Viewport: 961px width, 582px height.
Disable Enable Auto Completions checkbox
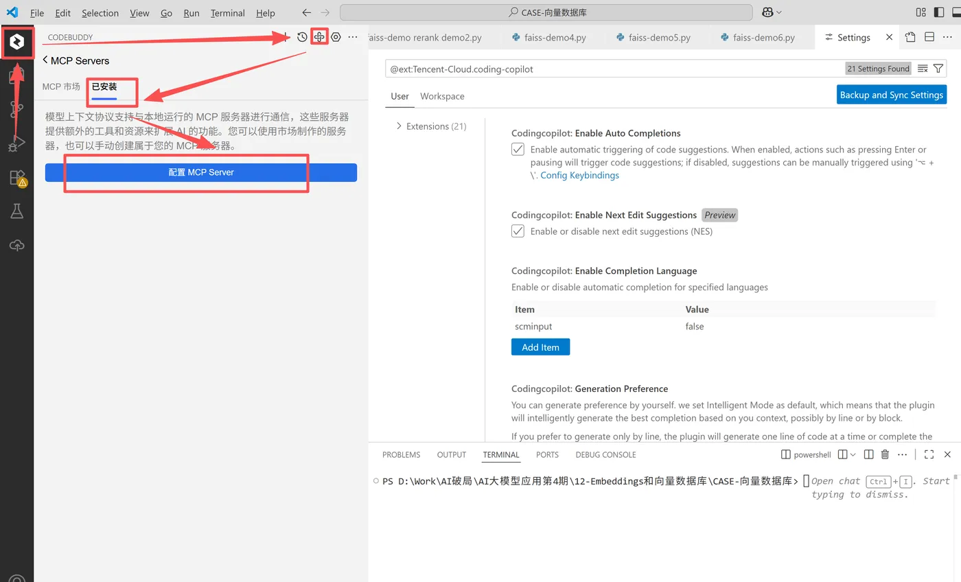[x=518, y=149]
